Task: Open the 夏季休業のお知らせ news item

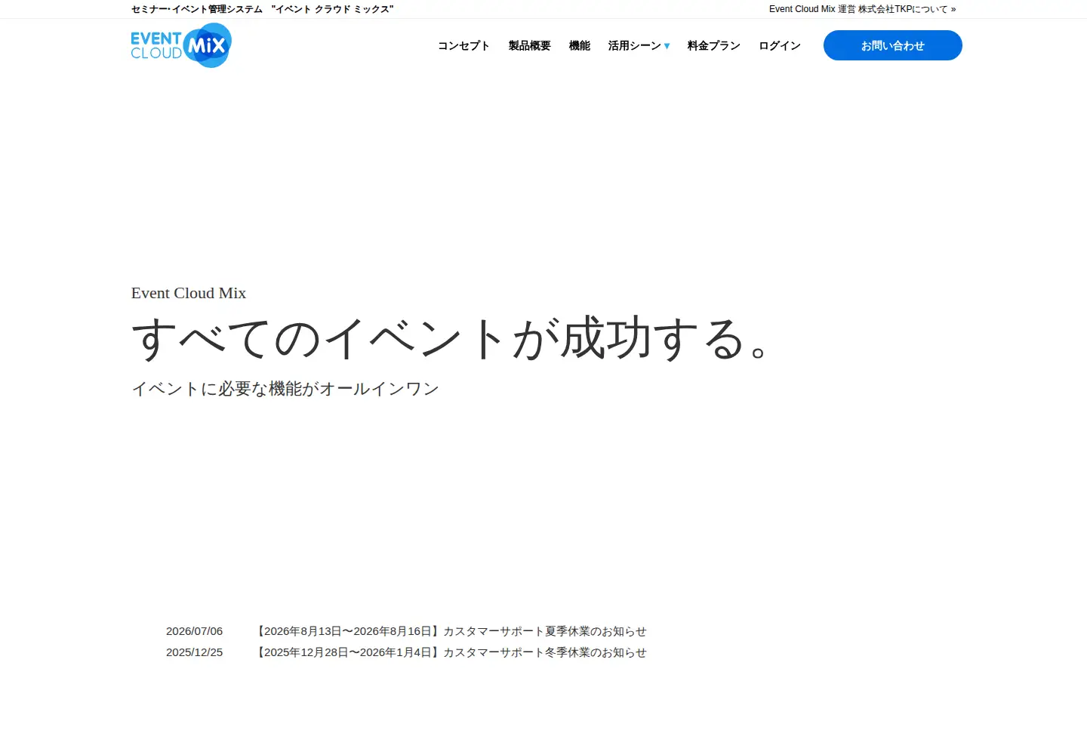Action: coord(451,631)
